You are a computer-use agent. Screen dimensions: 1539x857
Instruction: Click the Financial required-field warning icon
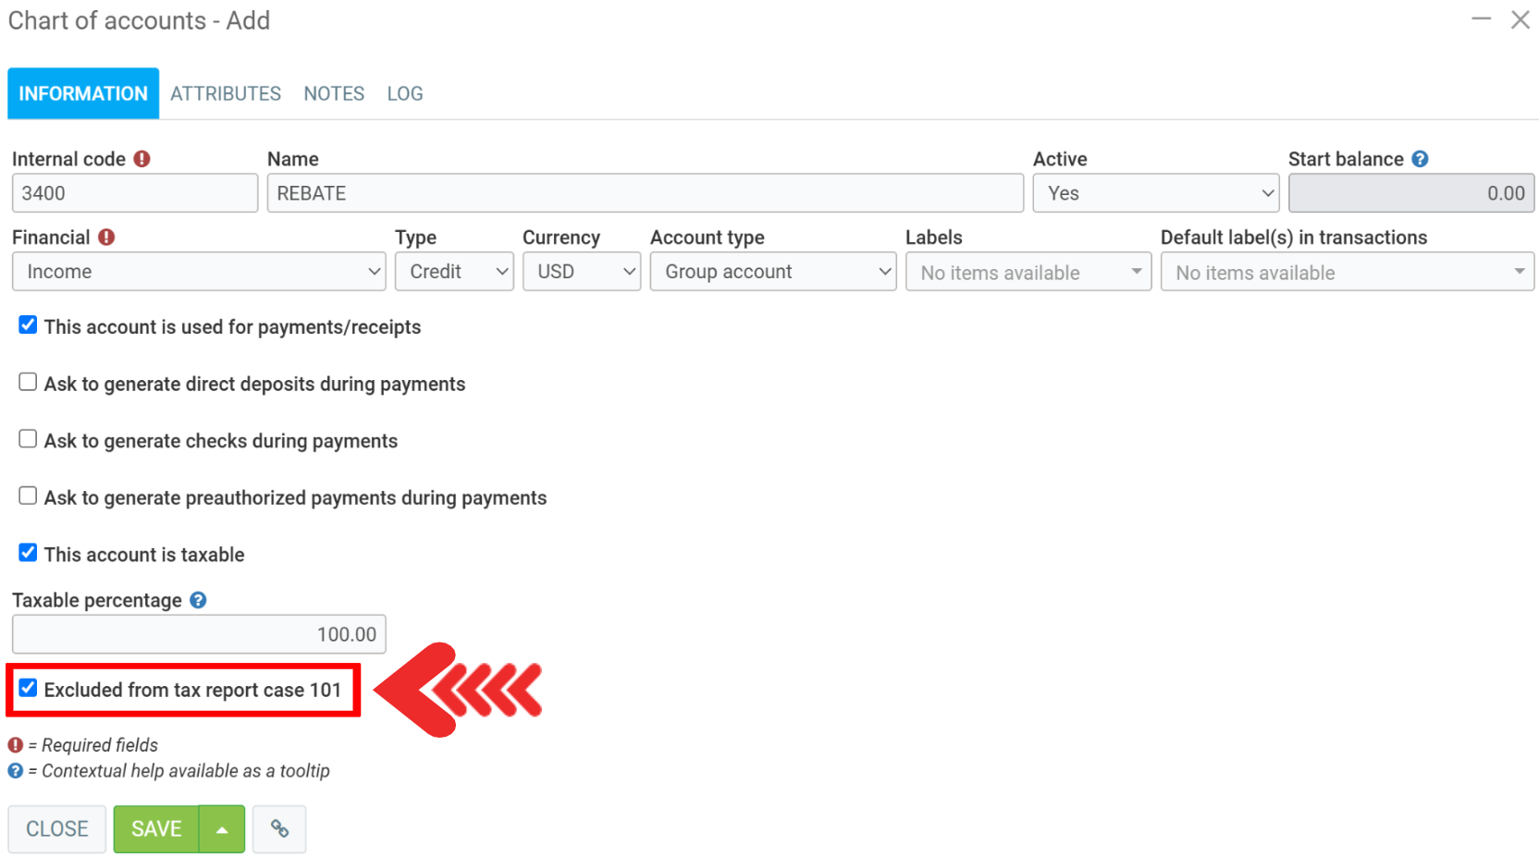click(106, 238)
